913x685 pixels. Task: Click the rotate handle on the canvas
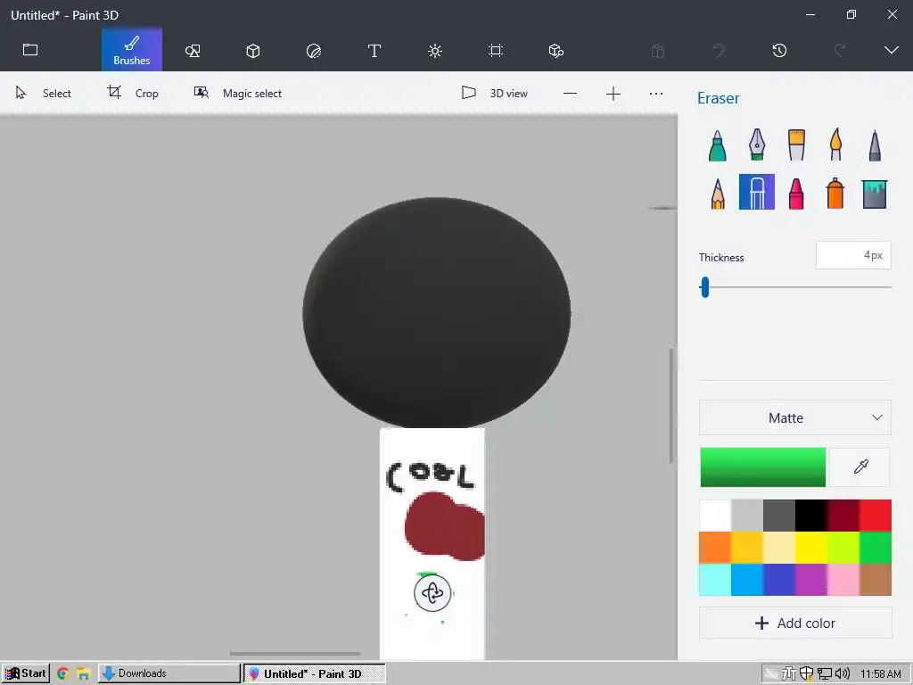click(x=432, y=593)
